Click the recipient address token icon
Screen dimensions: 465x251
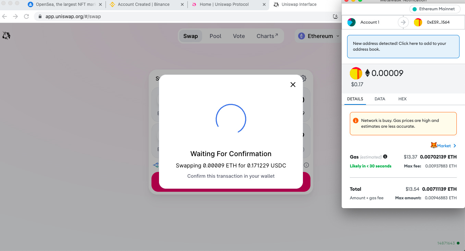pos(418,22)
